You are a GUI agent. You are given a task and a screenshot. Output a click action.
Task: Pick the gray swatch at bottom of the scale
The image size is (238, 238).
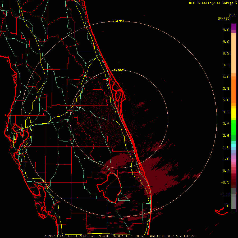tap(234, 203)
